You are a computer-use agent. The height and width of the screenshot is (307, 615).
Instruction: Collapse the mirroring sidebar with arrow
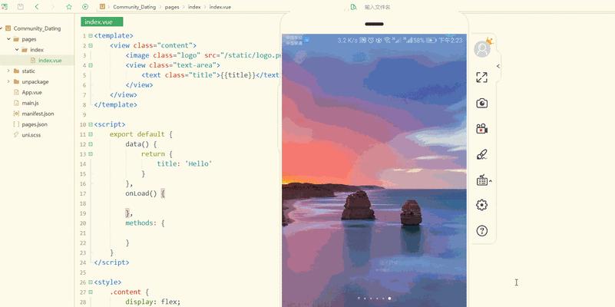click(x=498, y=66)
